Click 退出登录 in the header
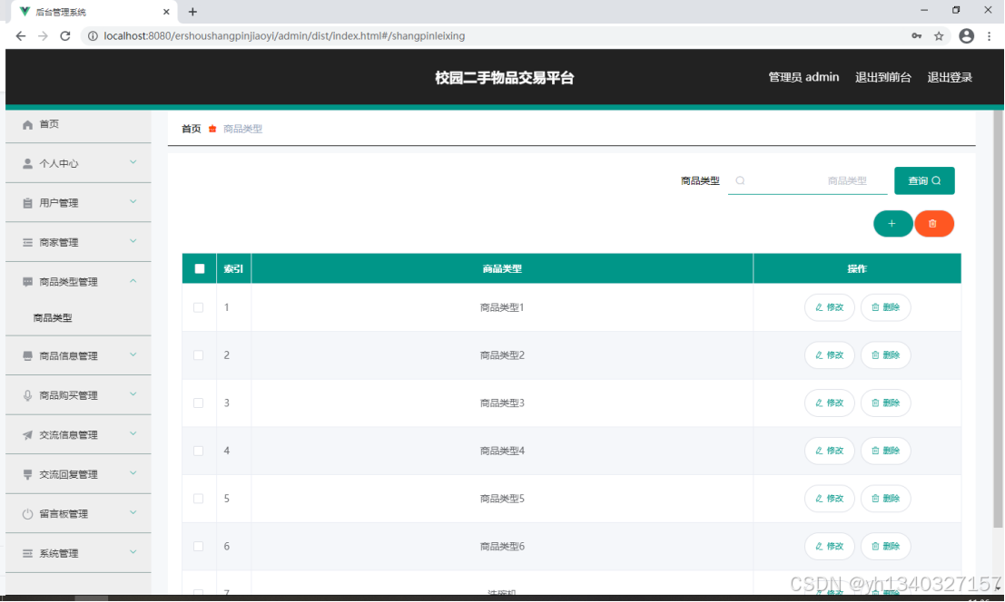Image resolution: width=1005 pixels, height=602 pixels. tap(950, 77)
